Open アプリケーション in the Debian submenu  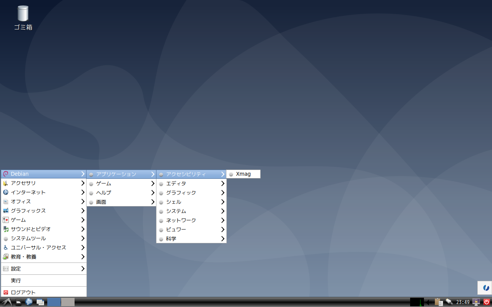[x=121, y=174]
